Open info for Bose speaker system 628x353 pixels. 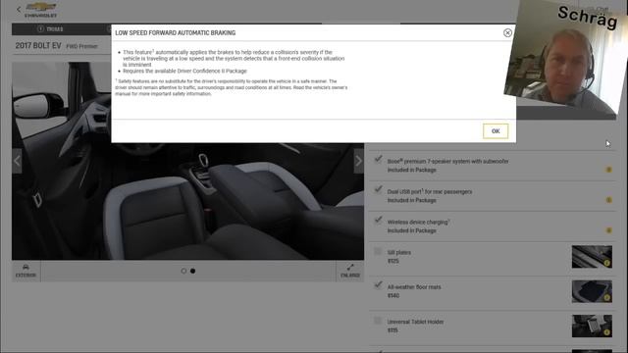click(x=608, y=170)
